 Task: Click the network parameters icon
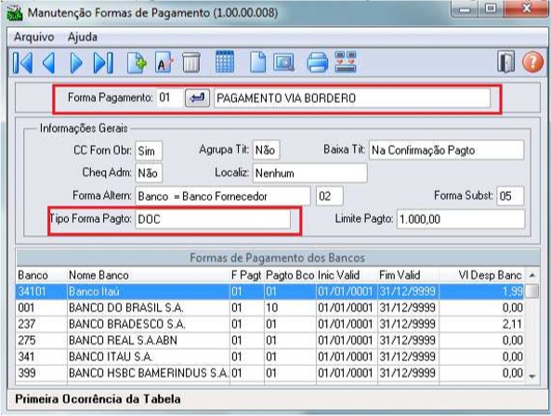point(346,62)
